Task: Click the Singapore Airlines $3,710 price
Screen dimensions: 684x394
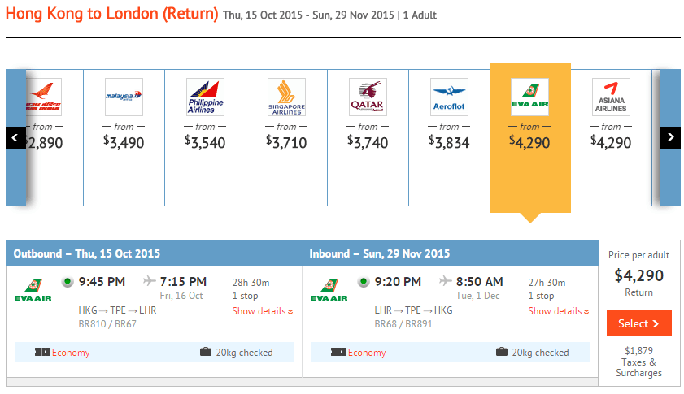Action: click(x=286, y=142)
